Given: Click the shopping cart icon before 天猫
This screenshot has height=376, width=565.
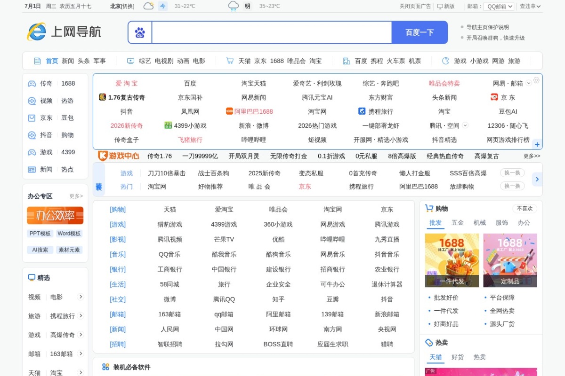Looking at the screenshot, I should (230, 61).
